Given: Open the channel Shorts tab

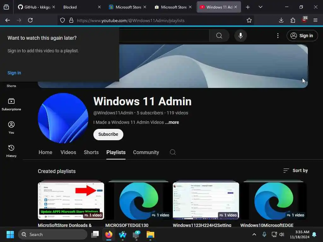Looking at the screenshot, I should click(91, 152).
